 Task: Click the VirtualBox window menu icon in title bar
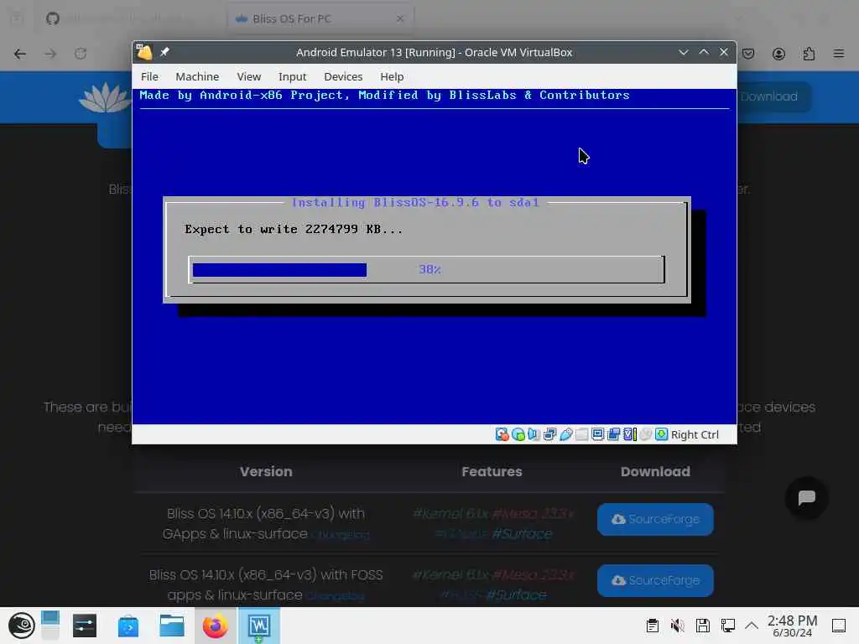pos(144,52)
